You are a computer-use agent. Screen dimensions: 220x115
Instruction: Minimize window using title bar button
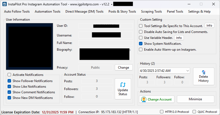189,4
